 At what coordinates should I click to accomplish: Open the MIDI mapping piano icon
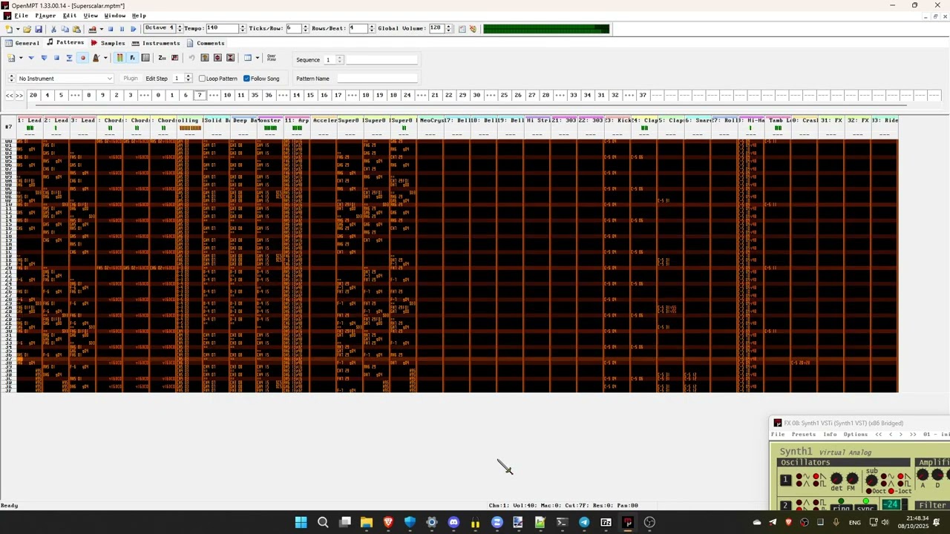coord(174,58)
